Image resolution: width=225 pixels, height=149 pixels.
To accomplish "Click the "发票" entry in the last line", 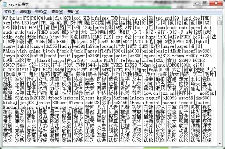I will [20, 140].
